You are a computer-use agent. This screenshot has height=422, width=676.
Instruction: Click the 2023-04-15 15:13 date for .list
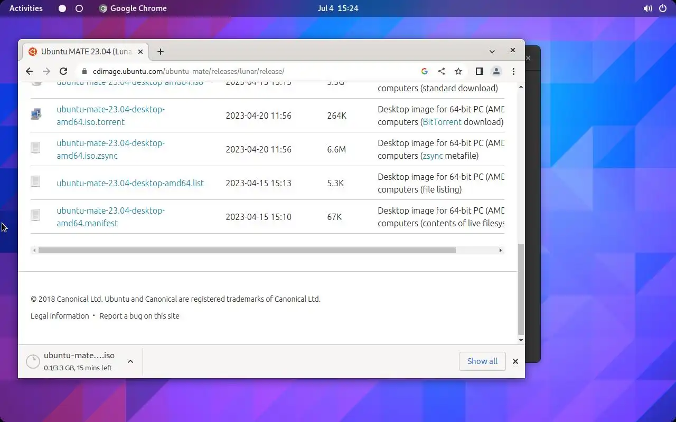coord(258,183)
